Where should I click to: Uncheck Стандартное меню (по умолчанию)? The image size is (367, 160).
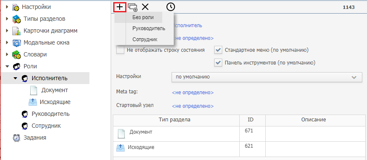click(218, 50)
